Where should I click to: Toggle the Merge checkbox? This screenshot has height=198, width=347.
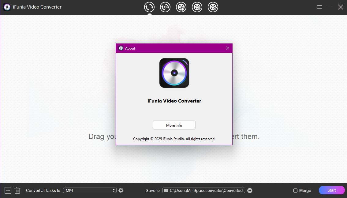click(295, 190)
